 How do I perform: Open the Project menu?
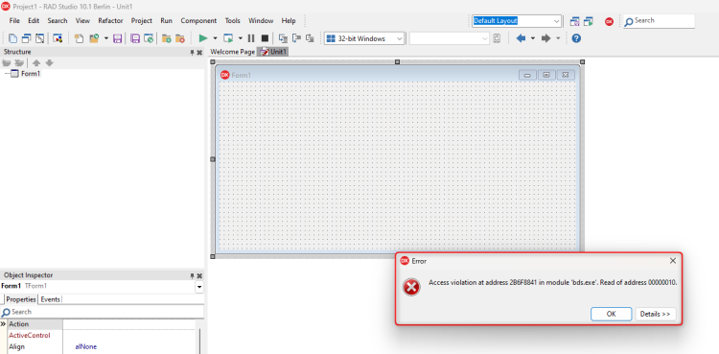(142, 21)
